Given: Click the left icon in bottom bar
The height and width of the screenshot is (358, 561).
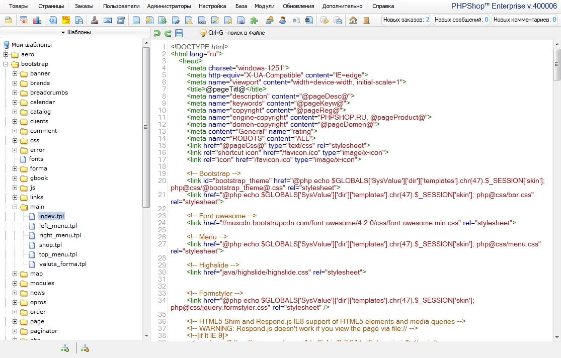Looking at the screenshot, I should click(x=65, y=348).
